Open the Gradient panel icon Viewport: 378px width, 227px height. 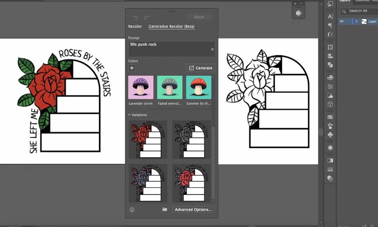click(330, 160)
